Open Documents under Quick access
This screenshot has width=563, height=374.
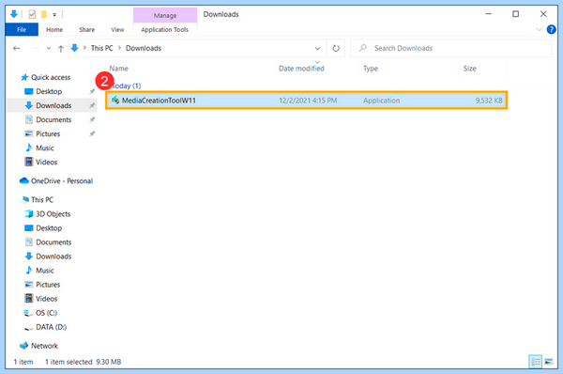[53, 119]
